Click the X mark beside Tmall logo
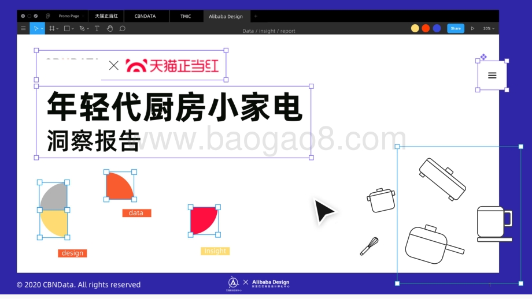This screenshot has height=299, width=532. tap(114, 65)
